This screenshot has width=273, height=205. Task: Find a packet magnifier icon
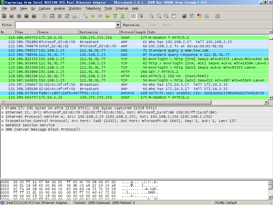tap(85, 16)
